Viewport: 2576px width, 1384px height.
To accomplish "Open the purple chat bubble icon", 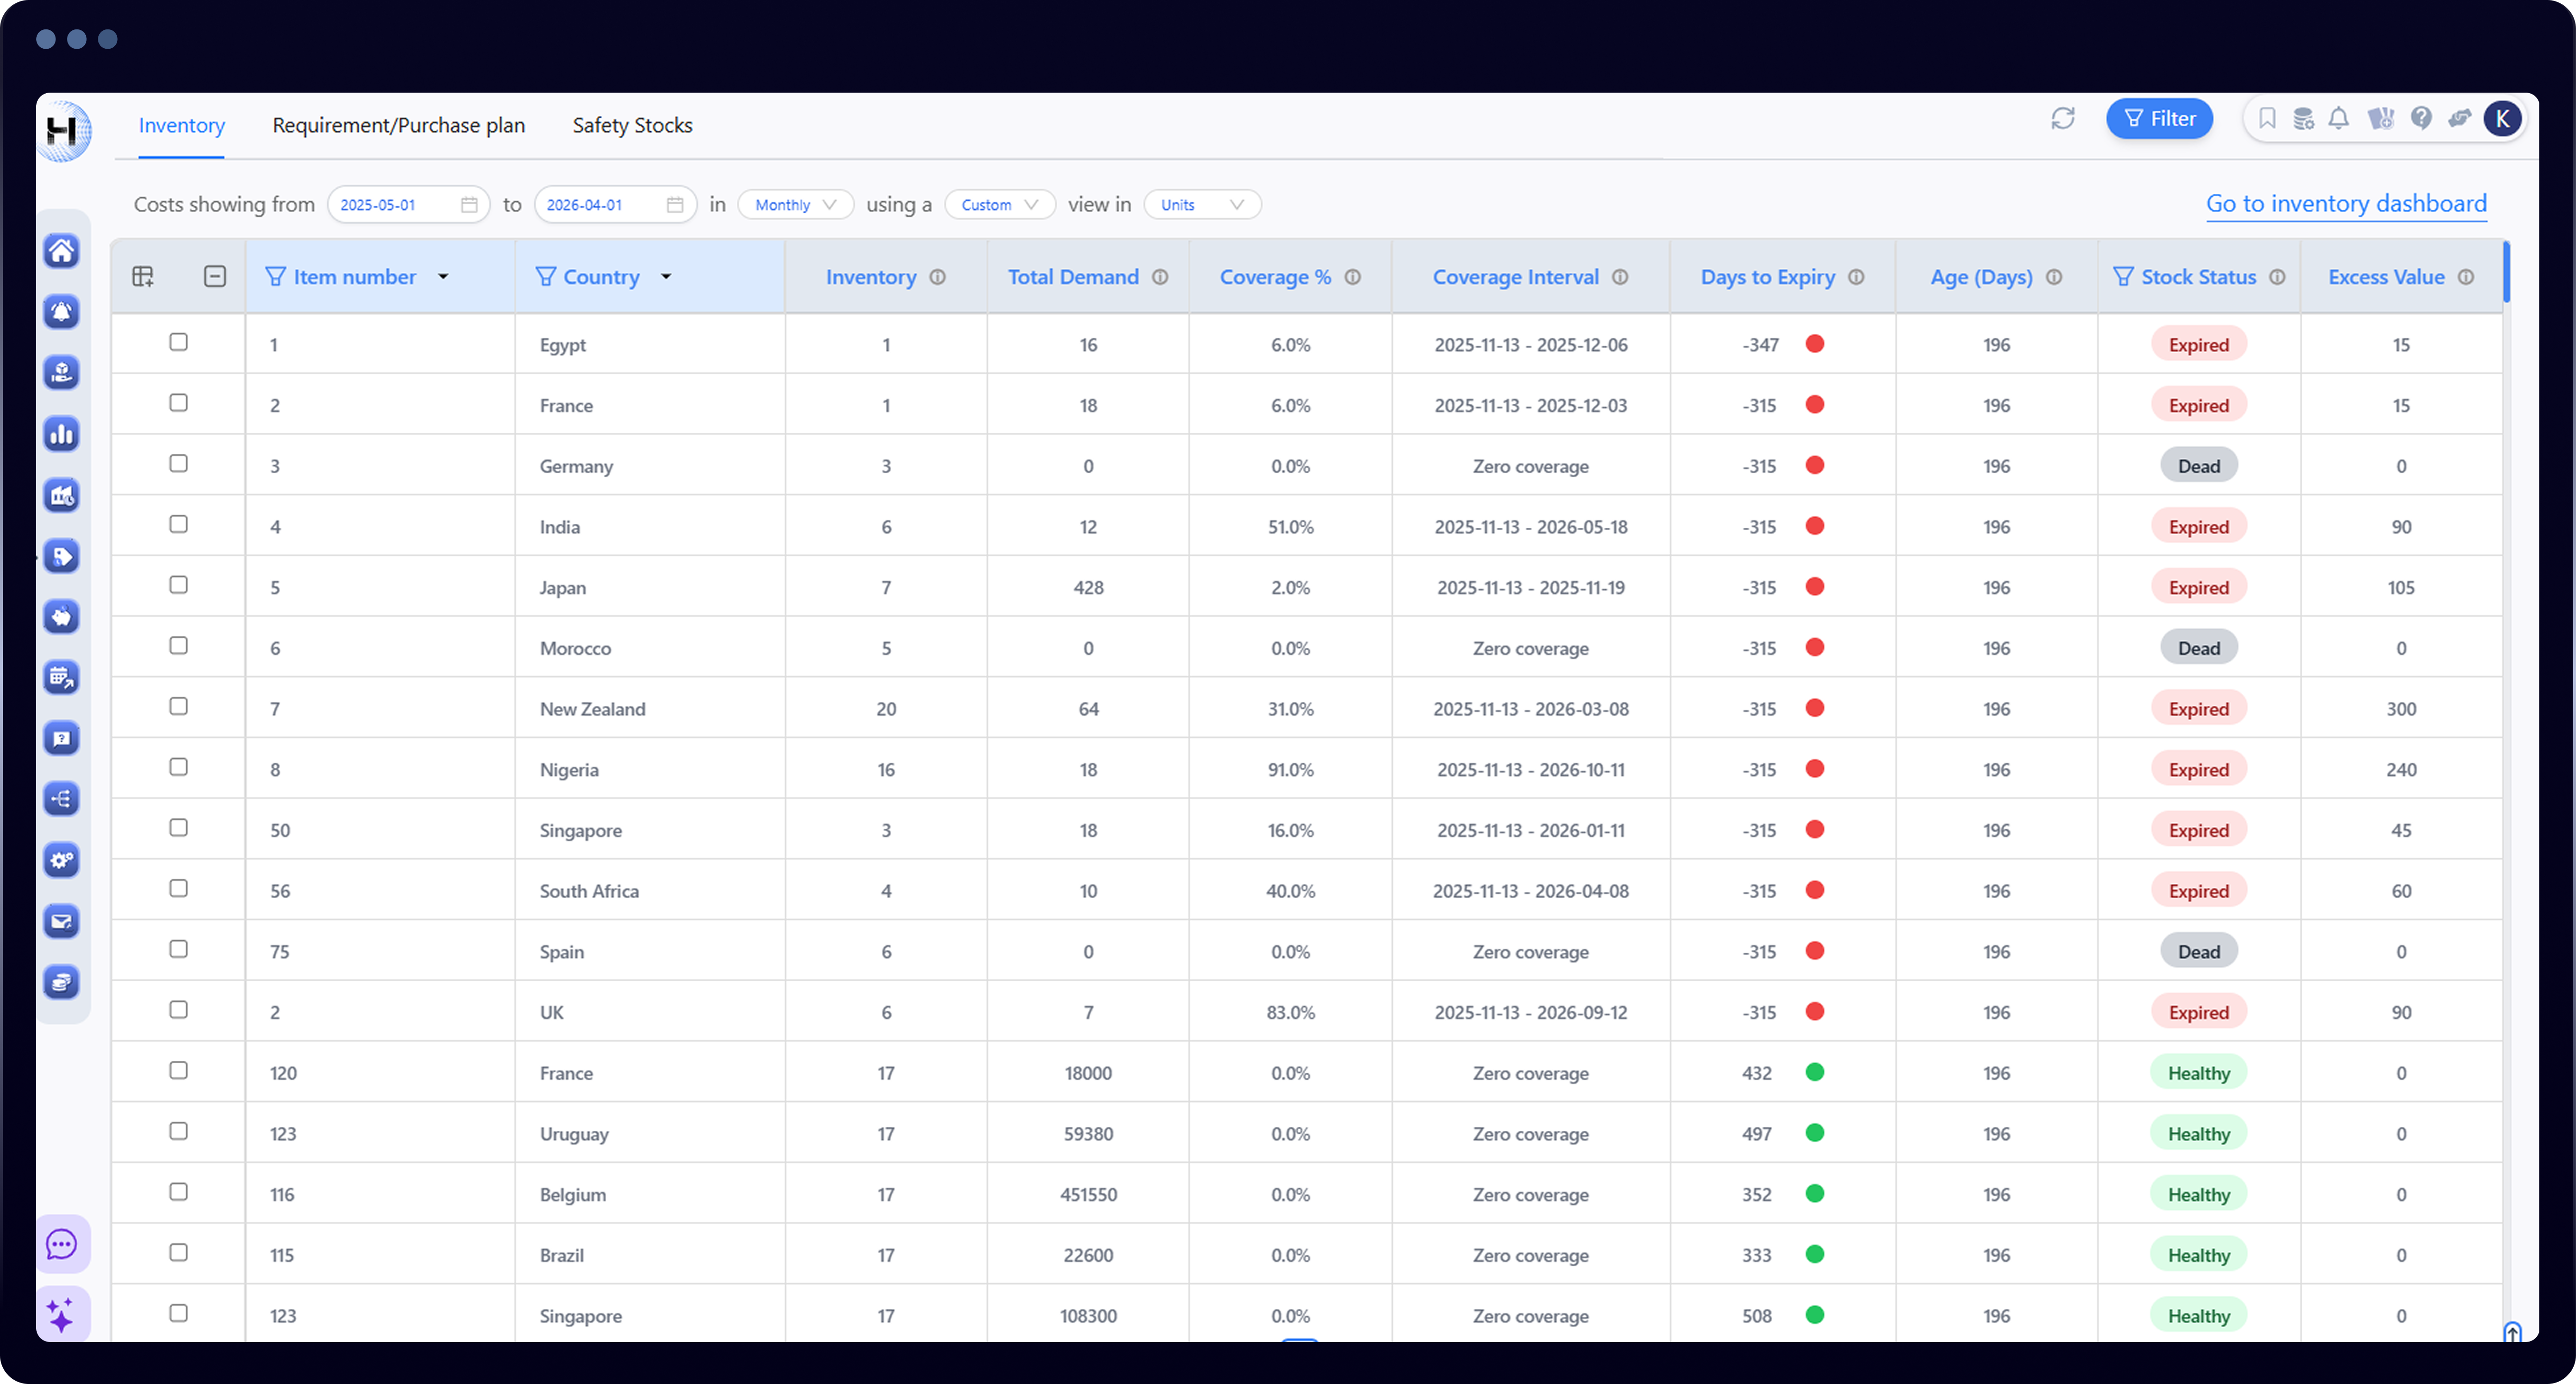I will (x=62, y=1244).
